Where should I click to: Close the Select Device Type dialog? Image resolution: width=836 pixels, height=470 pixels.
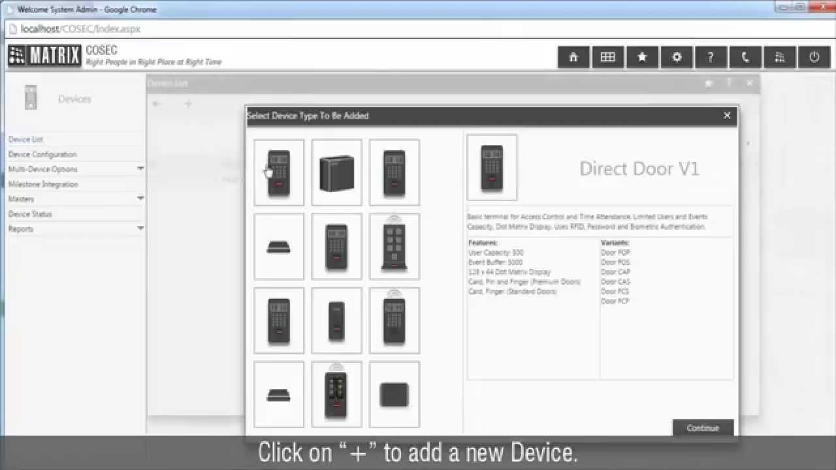pyautogui.click(x=727, y=116)
